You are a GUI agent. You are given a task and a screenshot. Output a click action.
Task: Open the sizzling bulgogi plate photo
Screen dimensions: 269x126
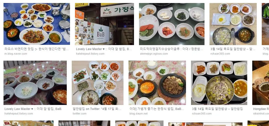(x=157, y=83)
